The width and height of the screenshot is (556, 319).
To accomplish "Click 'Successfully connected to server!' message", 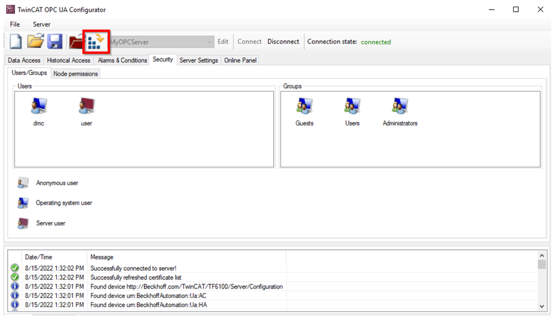I will click(x=133, y=268).
